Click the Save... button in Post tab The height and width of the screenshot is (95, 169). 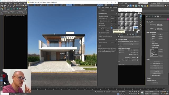[x=103, y=10]
